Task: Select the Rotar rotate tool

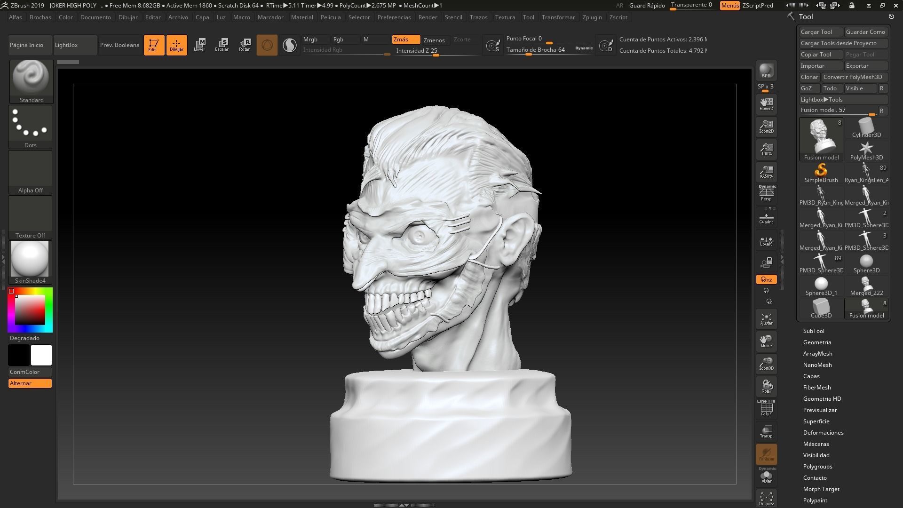Action: coord(245,45)
